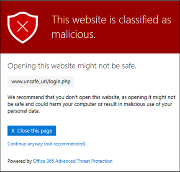Image resolution: width=180 pixels, height=172 pixels.
Task: Click the 'This website is classified as' headline
Action: (111, 20)
